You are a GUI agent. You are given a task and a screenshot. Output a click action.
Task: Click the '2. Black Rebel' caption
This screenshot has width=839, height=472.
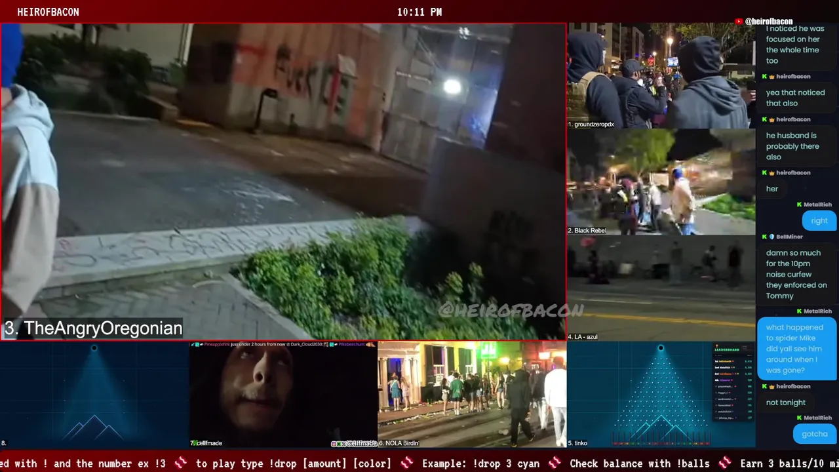tap(587, 231)
